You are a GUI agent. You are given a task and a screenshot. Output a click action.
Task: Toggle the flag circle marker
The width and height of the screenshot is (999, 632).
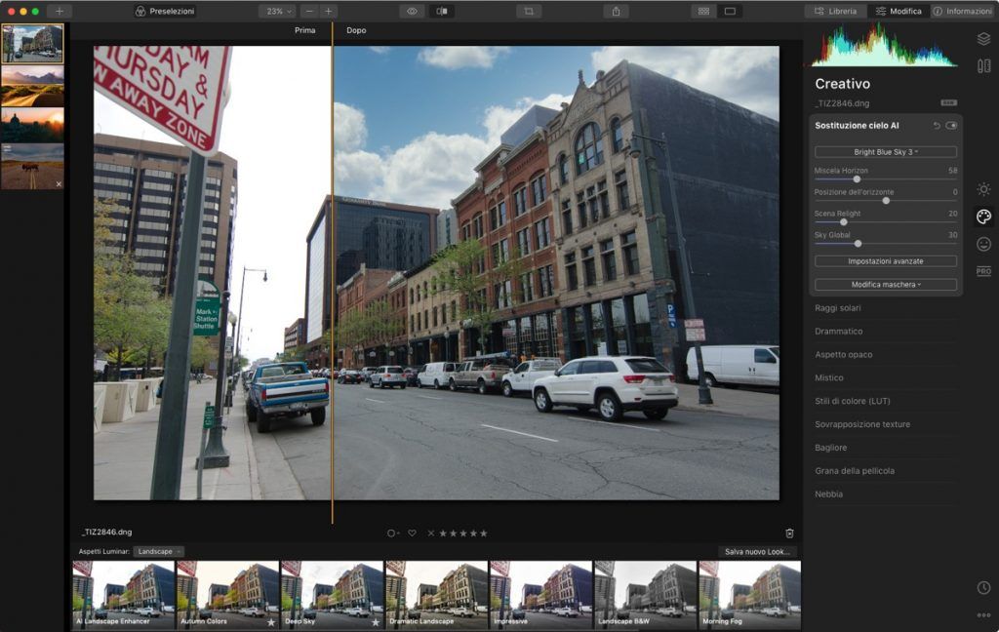[392, 533]
